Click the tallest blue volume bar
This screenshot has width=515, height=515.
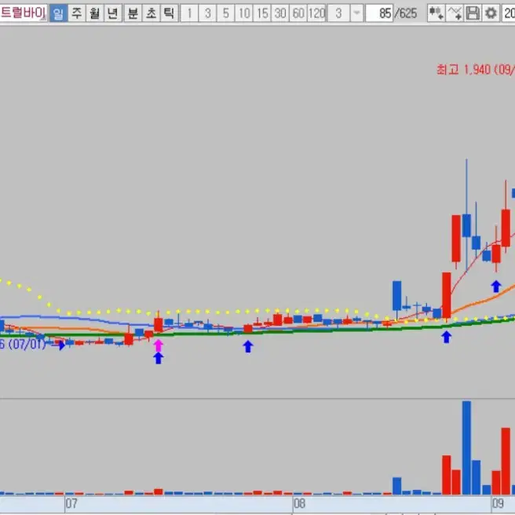tap(466, 447)
